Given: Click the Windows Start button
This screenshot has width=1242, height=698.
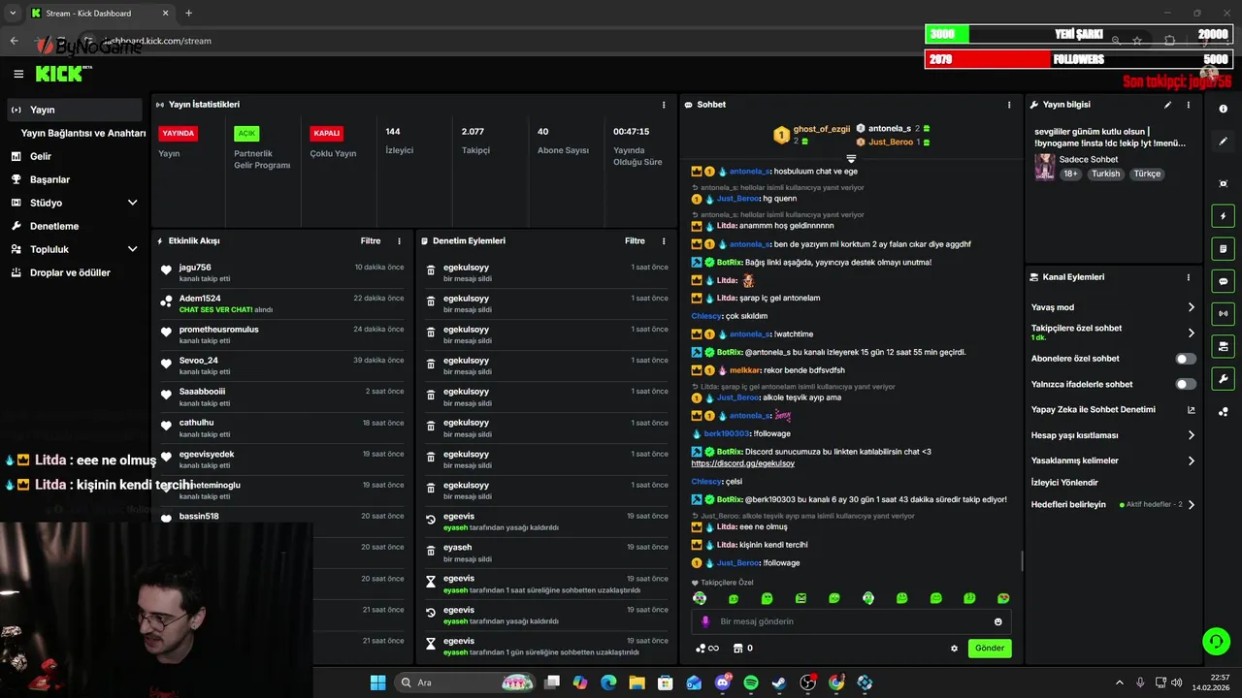Looking at the screenshot, I should tap(378, 682).
